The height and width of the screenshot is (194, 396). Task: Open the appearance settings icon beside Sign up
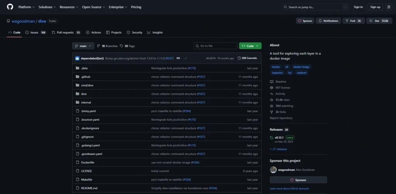tap(389, 7)
